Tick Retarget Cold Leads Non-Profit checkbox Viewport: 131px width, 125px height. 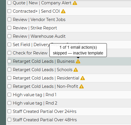[9, 86]
